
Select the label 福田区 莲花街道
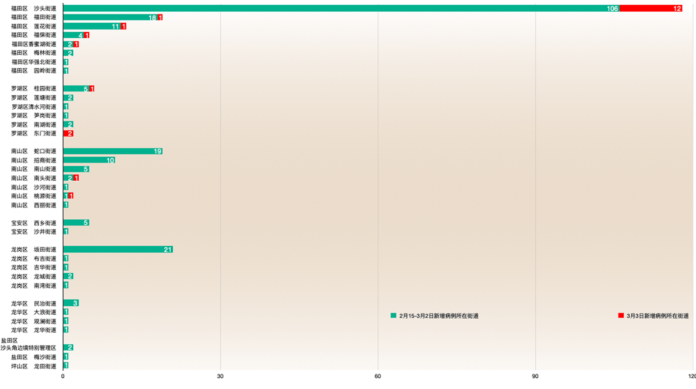(x=33, y=26)
